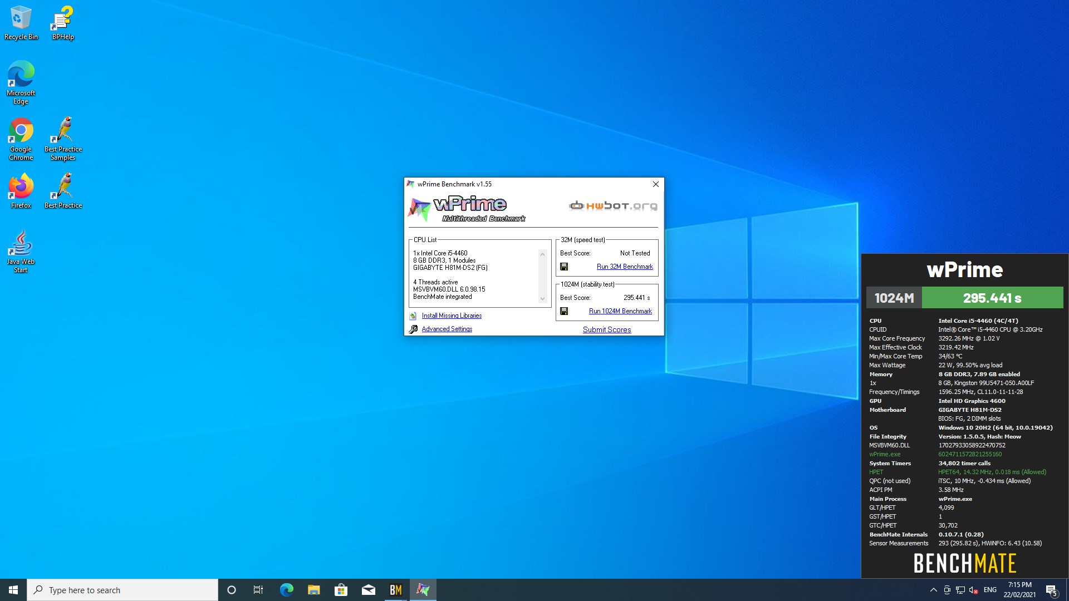The height and width of the screenshot is (601, 1069).
Task: Select the Best Practice desktop shortcut
Action: [x=63, y=191]
